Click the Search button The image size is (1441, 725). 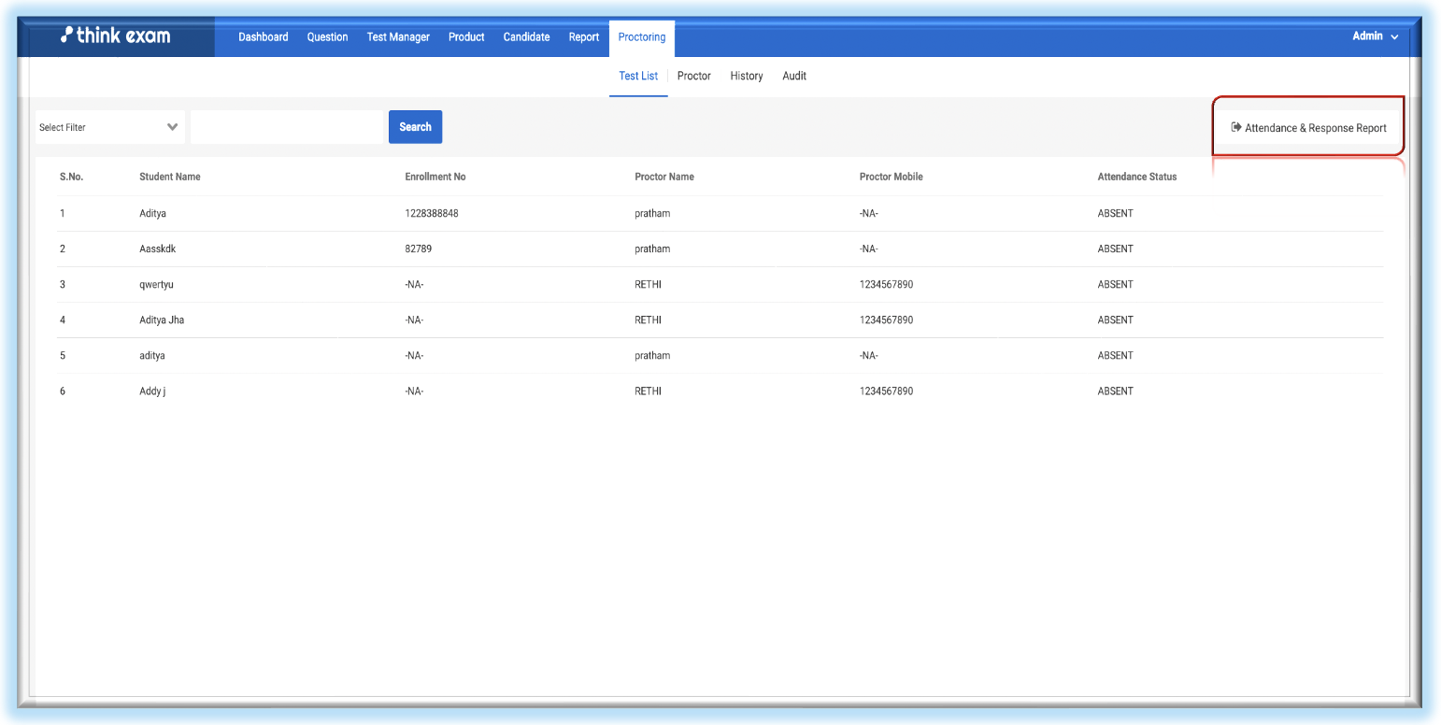click(x=415, y=127)
